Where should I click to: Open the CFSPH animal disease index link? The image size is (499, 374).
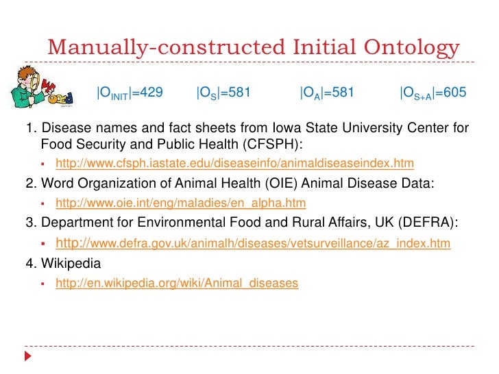[x=234, y=163]
